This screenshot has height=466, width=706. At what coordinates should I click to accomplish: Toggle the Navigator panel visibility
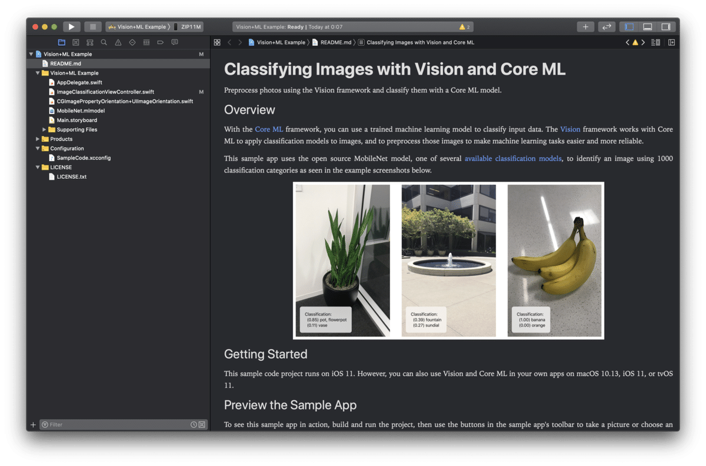[629, 26]
